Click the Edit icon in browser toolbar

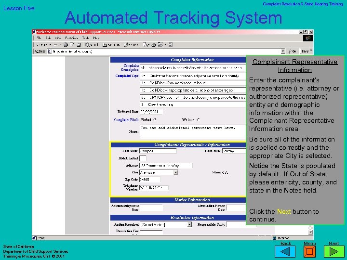point(160,45)
